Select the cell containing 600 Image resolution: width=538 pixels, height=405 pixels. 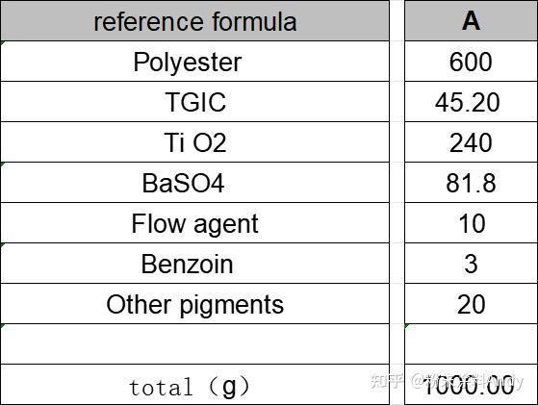coord(471,62)
